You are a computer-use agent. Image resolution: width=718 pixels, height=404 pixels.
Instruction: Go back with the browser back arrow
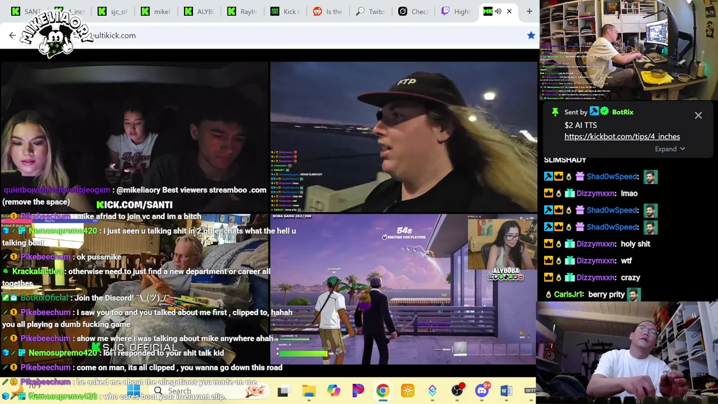tap(12, 35)
